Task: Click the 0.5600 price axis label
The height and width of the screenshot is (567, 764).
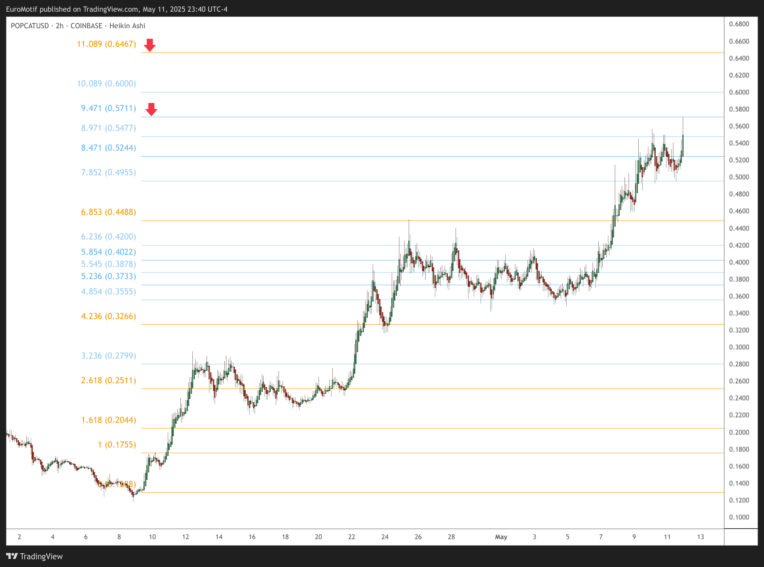Action: point(739,126)
